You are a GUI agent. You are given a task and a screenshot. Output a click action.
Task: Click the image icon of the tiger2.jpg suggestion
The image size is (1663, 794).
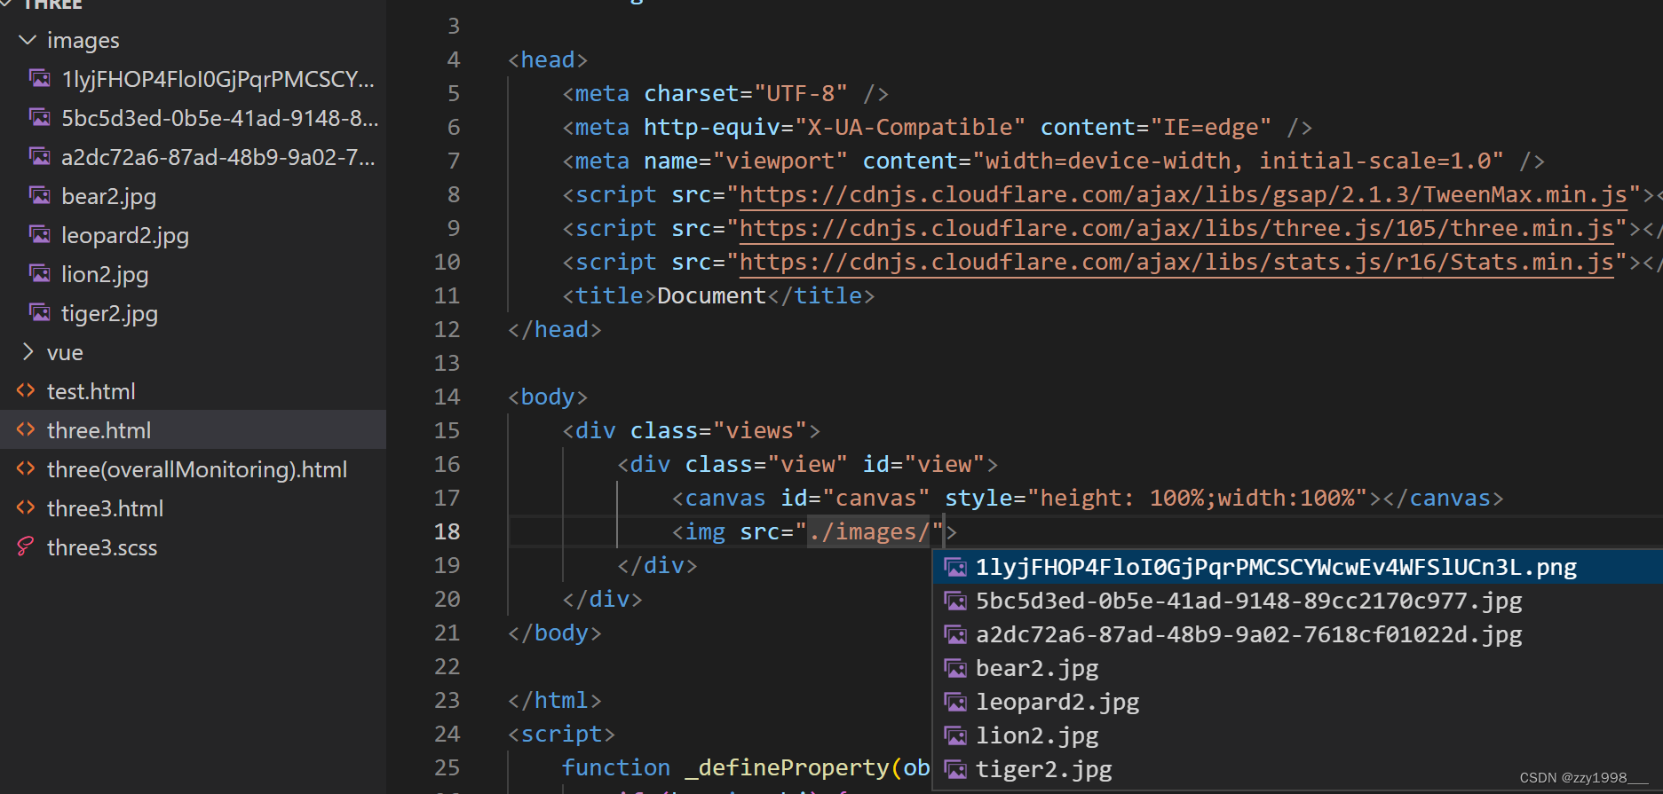click(x=955, y=769)
